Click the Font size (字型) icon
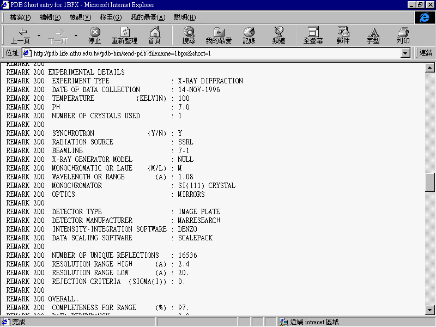The width and height of the screenshot is (436, 327). [373, 32]
